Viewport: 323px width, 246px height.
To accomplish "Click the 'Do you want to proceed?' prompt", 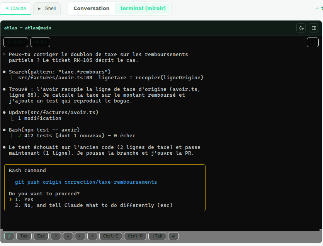I will (44, 194).
